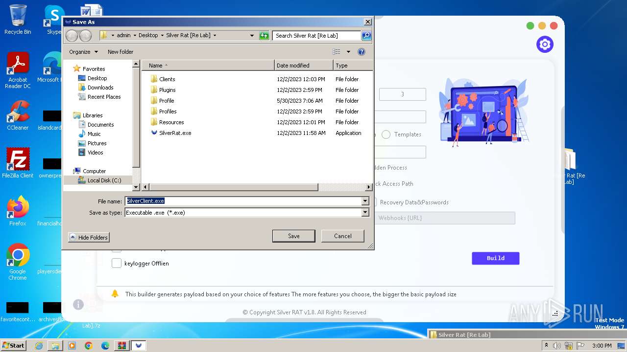
Task: Expand admin breadcrumb arrow
Action: pos(135,35)
